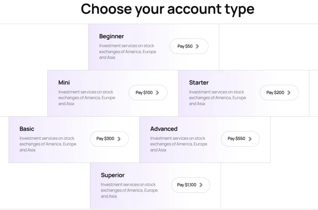Screen dimensions: 318x210
Task: Select the Beginner account heading
Action: pyautogui.click(x=111, y=36)
